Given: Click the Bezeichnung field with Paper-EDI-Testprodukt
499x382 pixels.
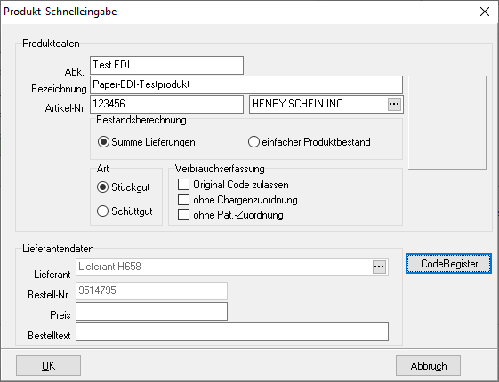Looking at the screenshot, I should [246, 84].
